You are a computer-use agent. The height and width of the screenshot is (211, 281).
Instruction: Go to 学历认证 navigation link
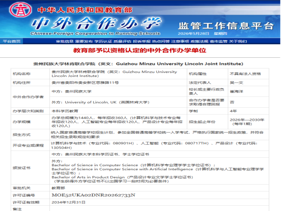click(x=103, y=41)
